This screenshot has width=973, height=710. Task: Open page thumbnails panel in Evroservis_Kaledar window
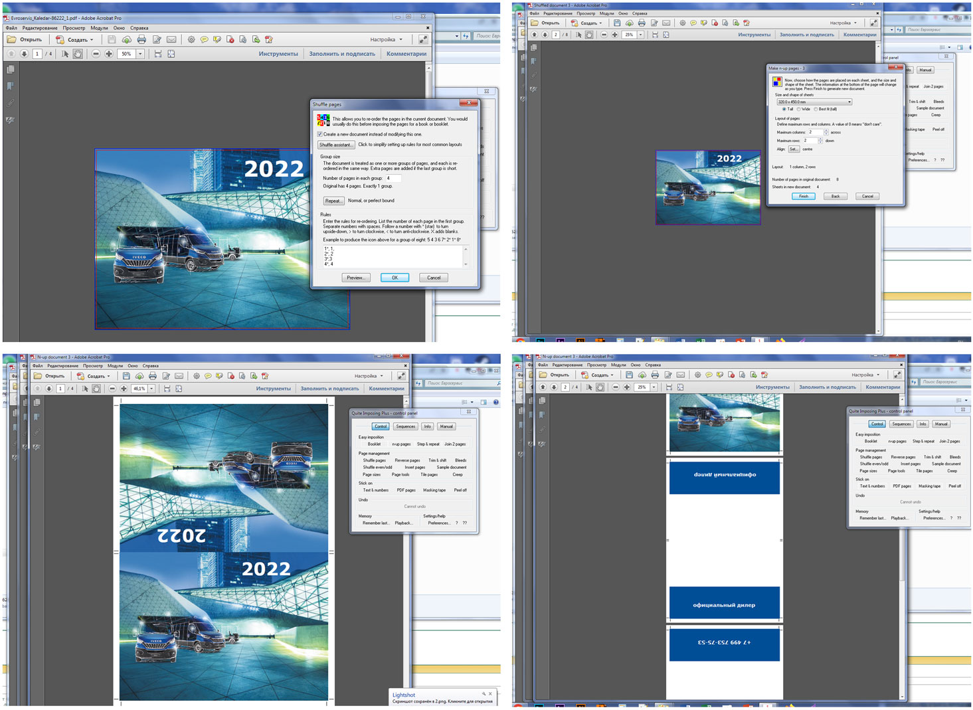coord(10,69)
